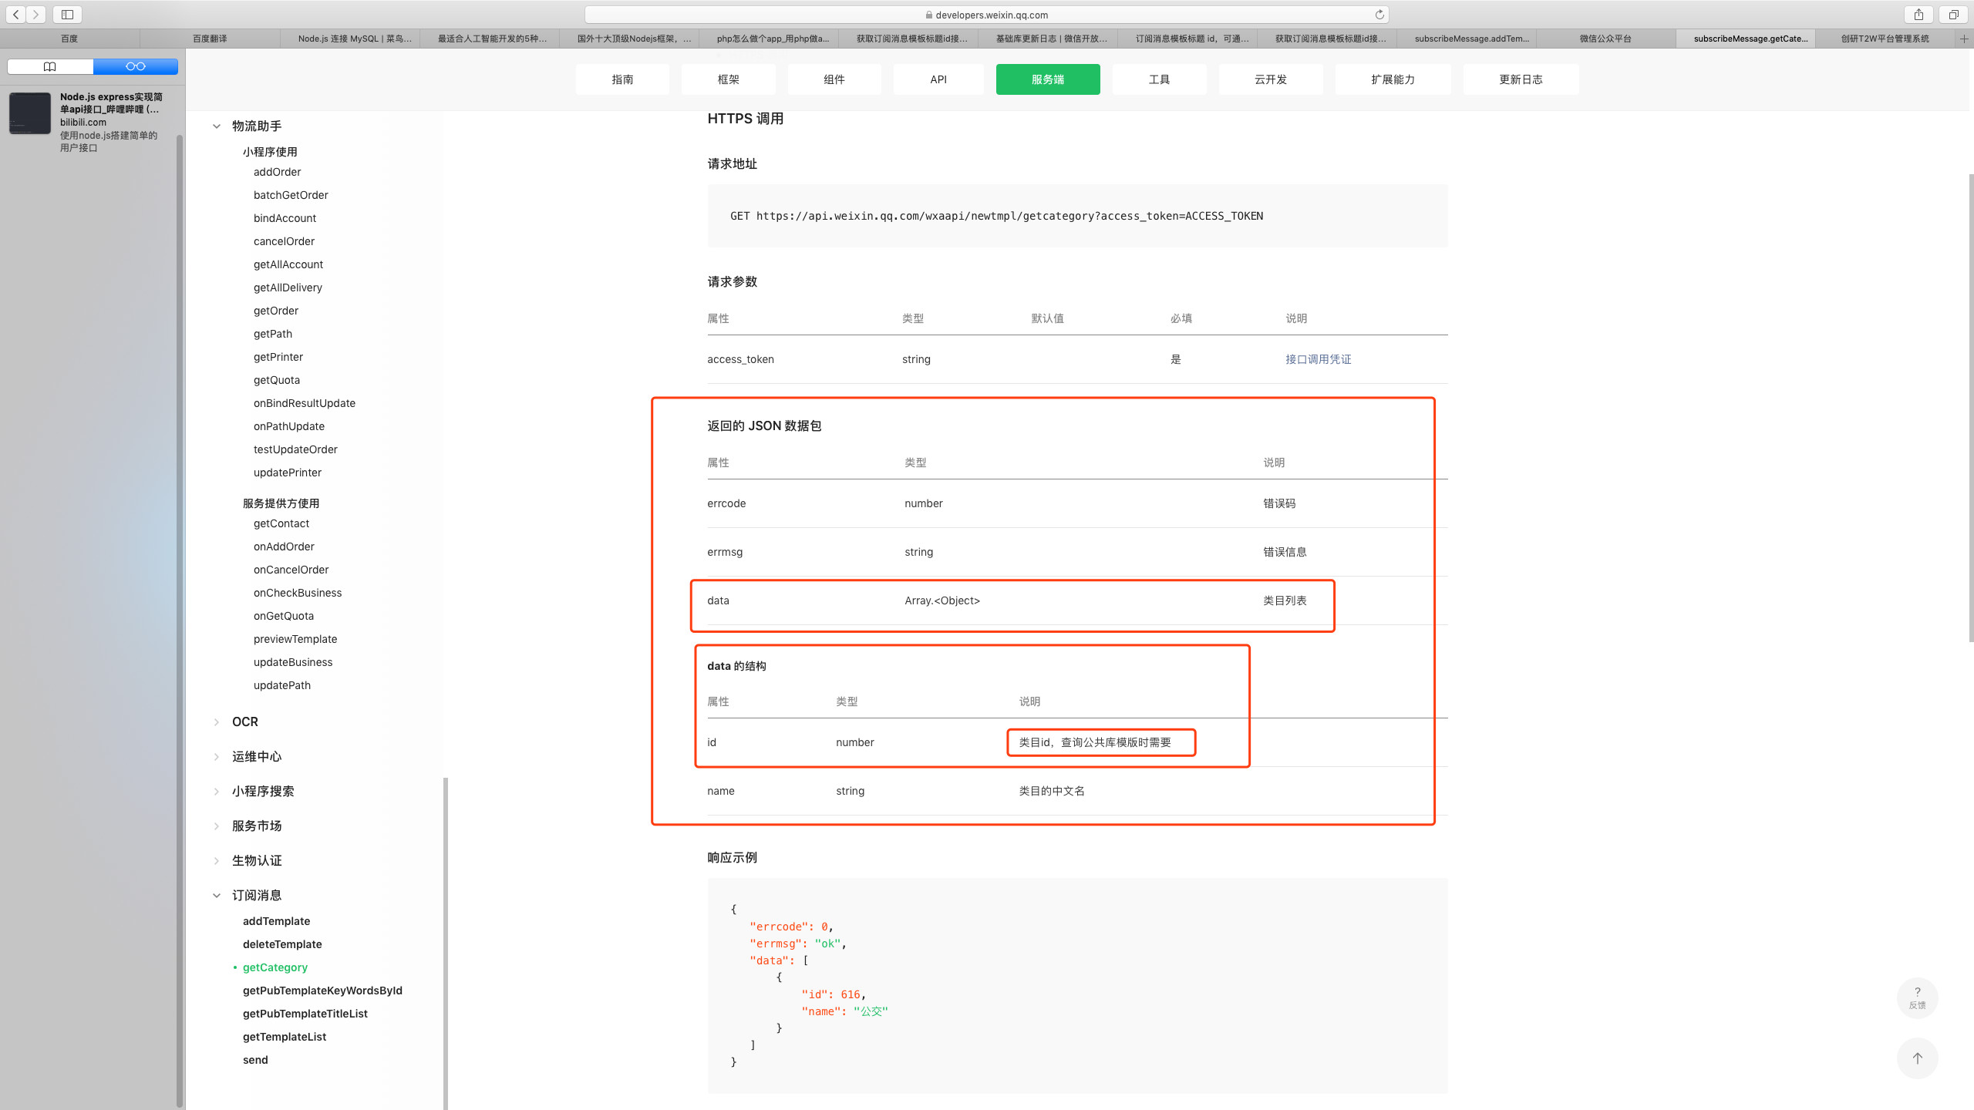
Task: Switch sidebar to Reading List glasses view
Action: (136, 66)
